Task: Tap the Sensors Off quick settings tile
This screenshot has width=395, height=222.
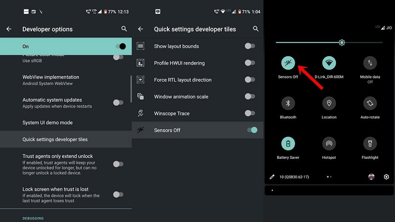Action: [288, 63]
